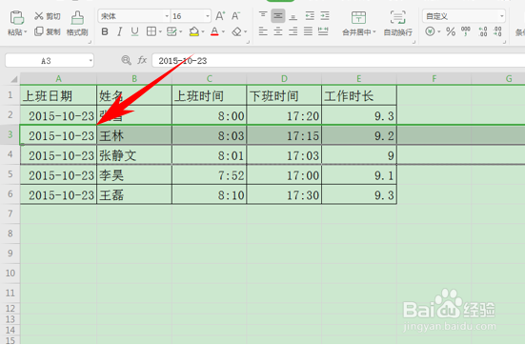Click the fx insert function button

click(142, 60)
